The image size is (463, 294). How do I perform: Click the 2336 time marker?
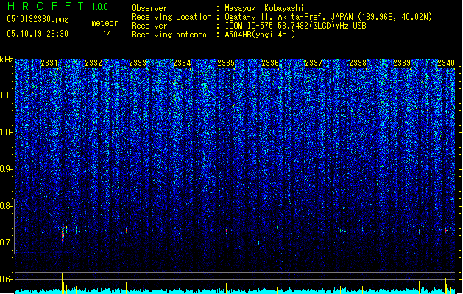click(x=270, y=63)
